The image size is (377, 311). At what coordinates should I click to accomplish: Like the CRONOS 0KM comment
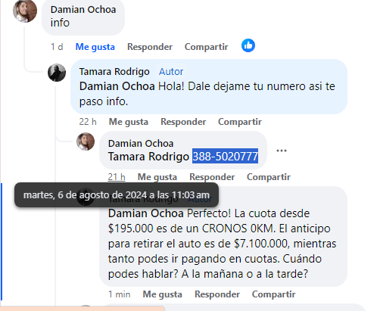162,294
